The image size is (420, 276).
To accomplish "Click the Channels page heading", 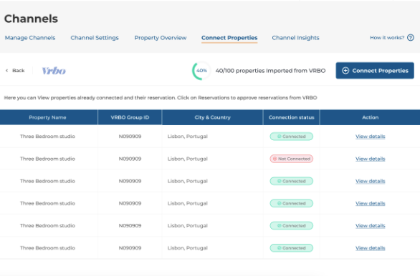I will pyautogui.click(x=31, y=19).
